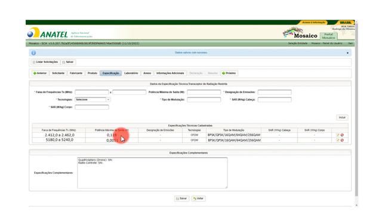Click OFDM in the 5180,0 row
Image resolution: width=382 pixels, height=215 pixels.
(194, 140)
